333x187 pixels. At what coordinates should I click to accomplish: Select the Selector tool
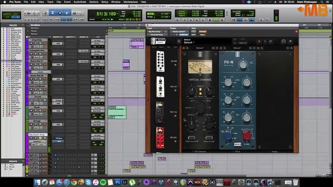tap(60, 13)
